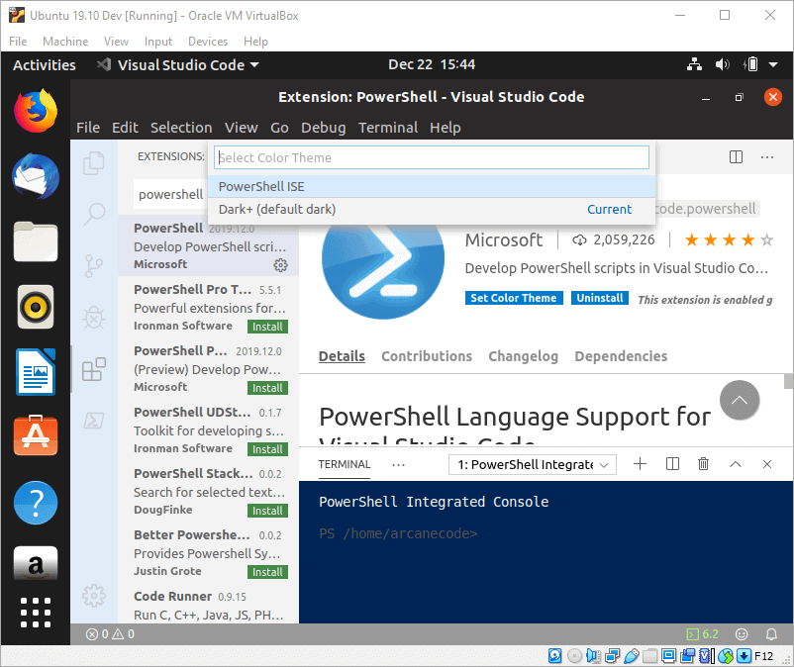This screenshot has height=667, width=794.
Task: Open the Go menu
Action: [279, 128]
